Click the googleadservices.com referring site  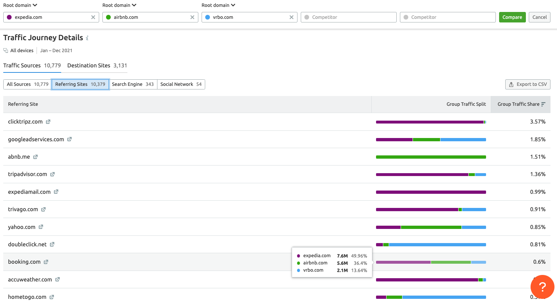click(x=36, y=139)
